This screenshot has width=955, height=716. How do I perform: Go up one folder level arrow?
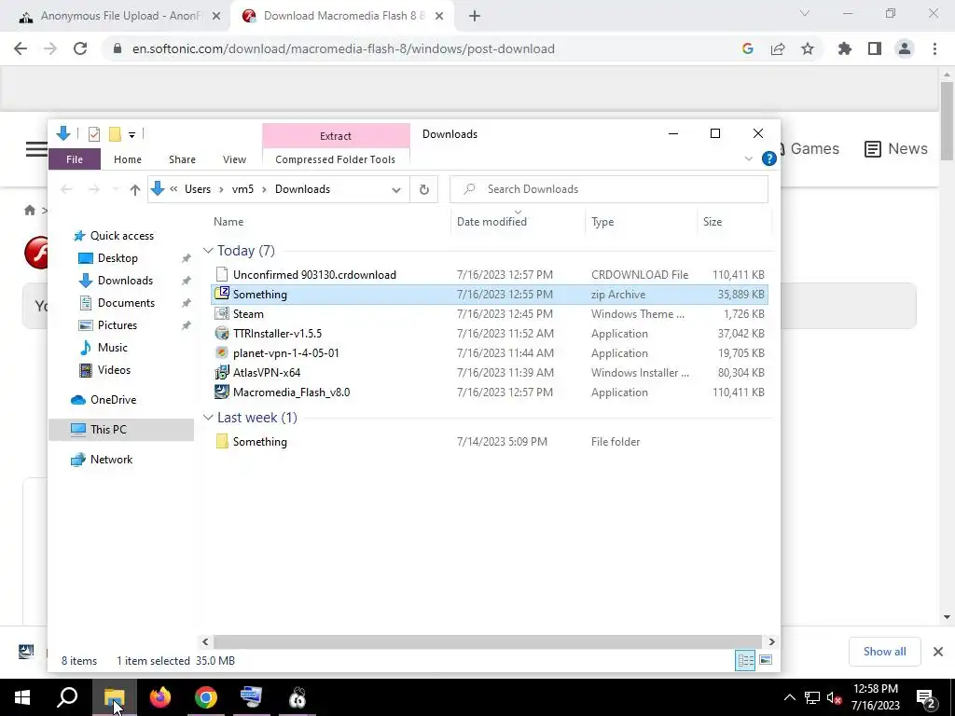pos(135,189)
